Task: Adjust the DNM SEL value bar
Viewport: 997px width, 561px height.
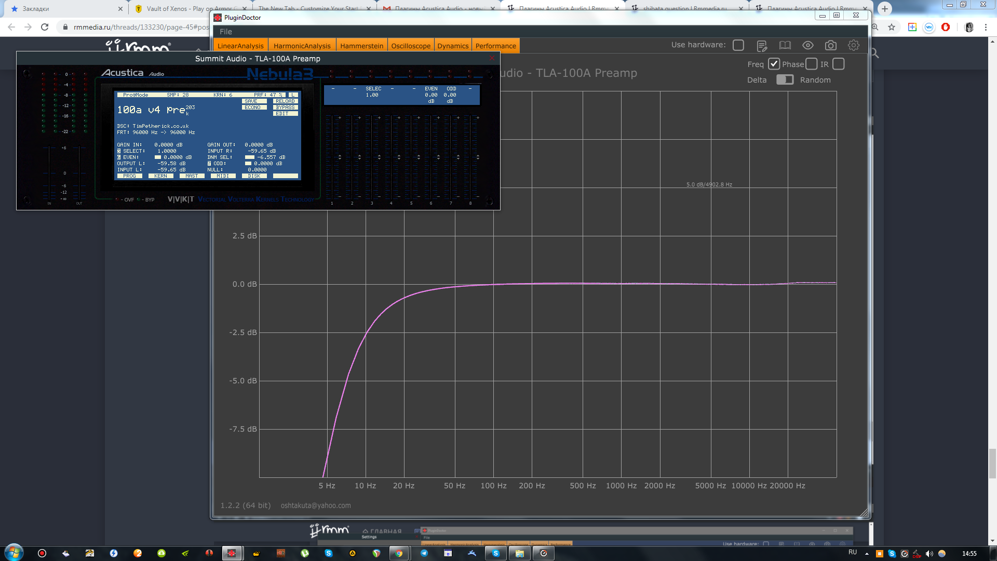Action: tap(250, 157)
